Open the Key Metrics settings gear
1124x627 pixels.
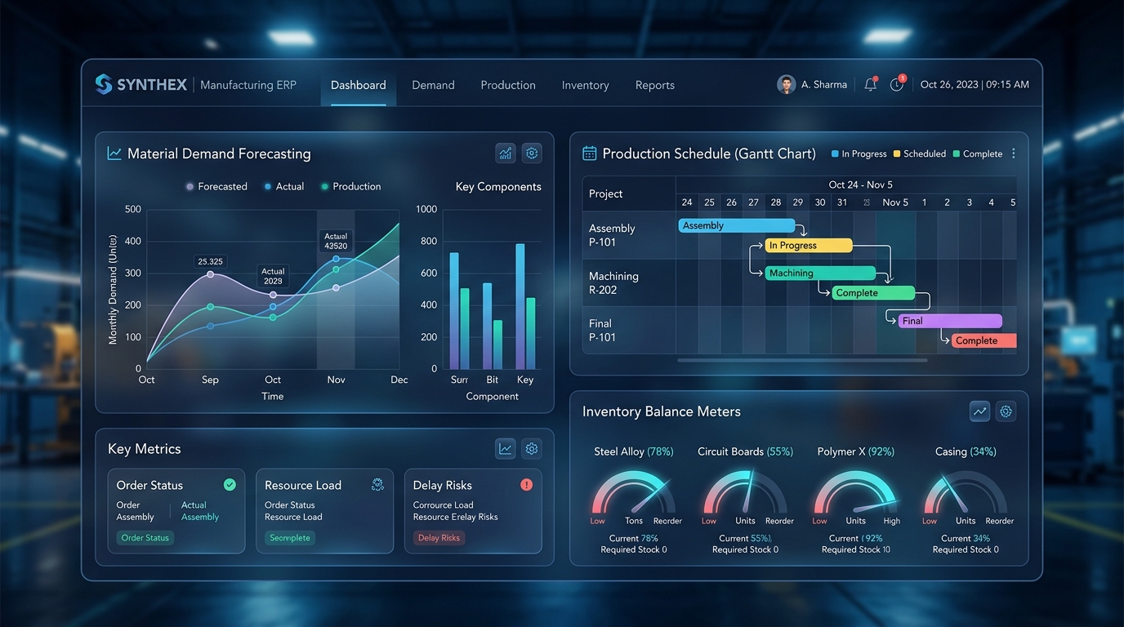point(532,448)
